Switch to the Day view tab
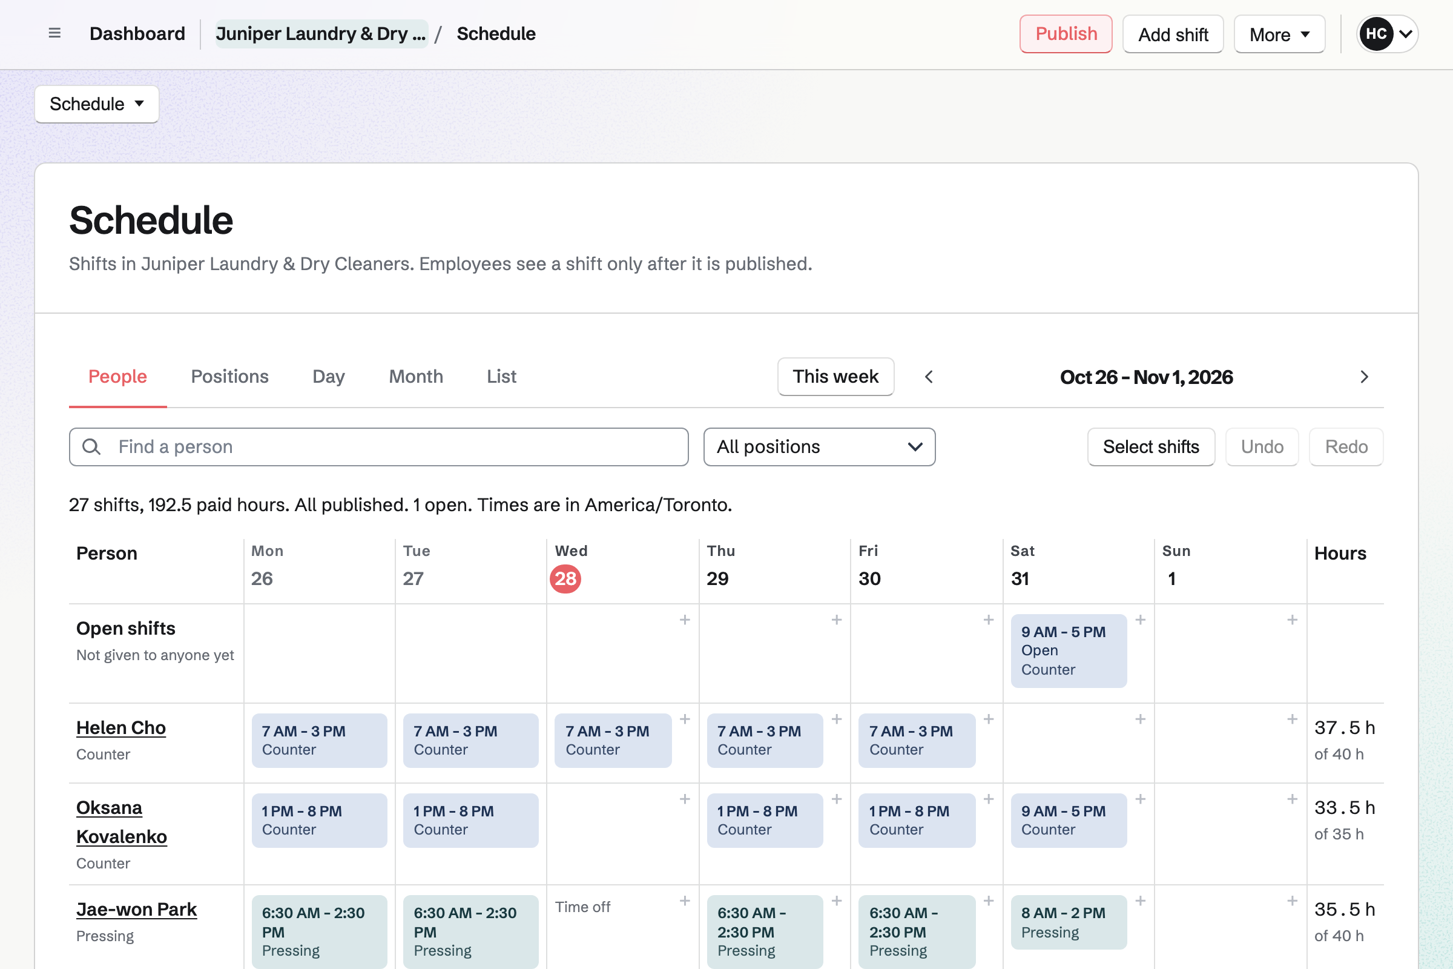 pyautogui.click(x=329, y=376)
